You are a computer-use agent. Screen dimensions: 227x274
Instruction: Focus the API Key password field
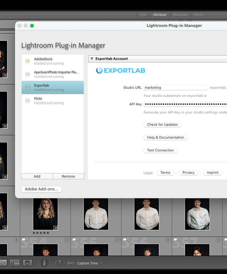(185, 104)
